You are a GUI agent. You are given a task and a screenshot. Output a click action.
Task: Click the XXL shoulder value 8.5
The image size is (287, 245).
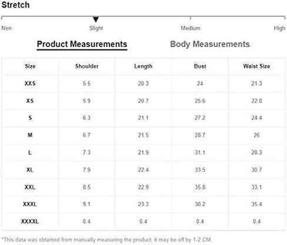[x=86, y=187]
